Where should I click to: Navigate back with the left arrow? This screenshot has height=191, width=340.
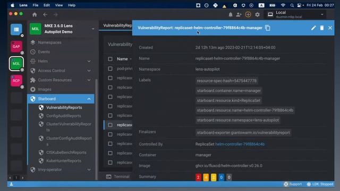(45, 14)
